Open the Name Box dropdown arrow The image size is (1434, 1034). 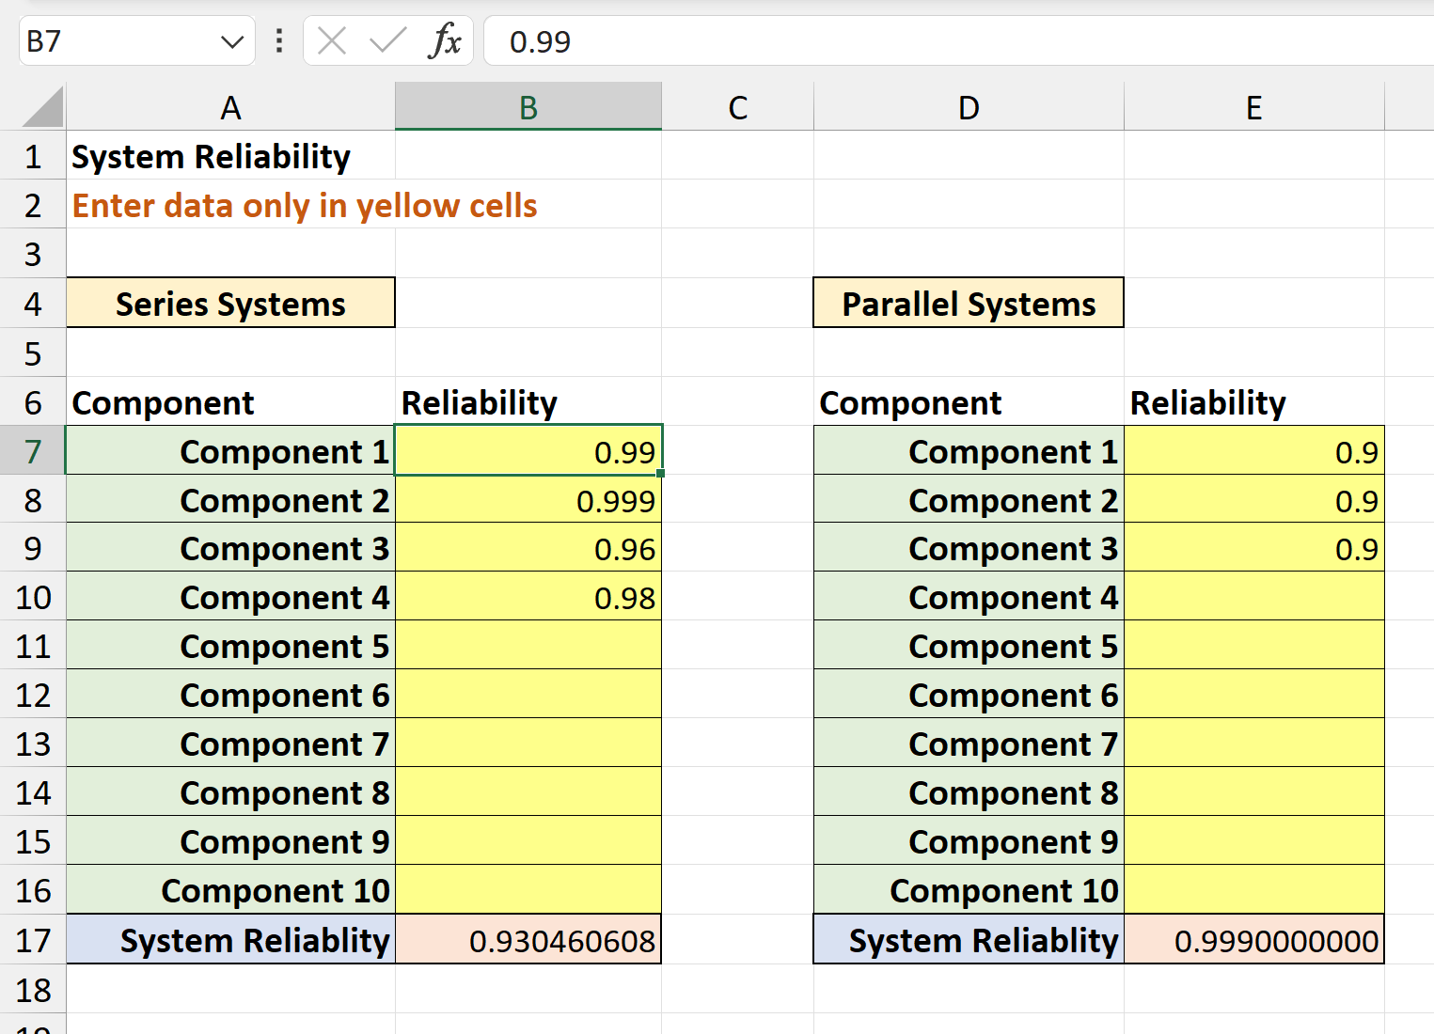click(231, 42)
